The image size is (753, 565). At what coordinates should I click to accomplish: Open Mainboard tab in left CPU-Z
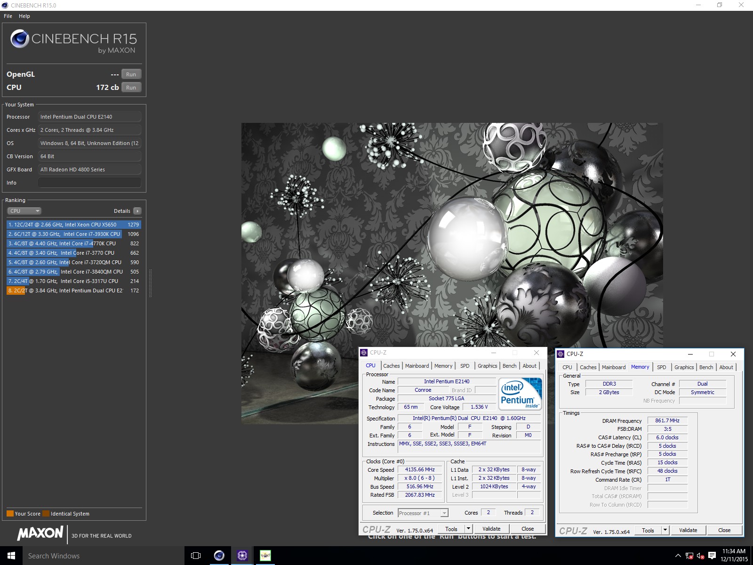pos(417,366)
